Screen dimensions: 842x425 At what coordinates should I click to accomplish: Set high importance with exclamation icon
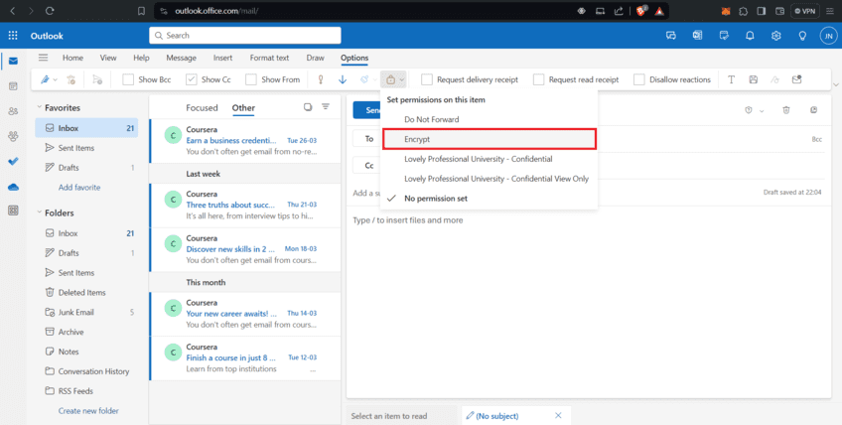[x=321, y=79]
